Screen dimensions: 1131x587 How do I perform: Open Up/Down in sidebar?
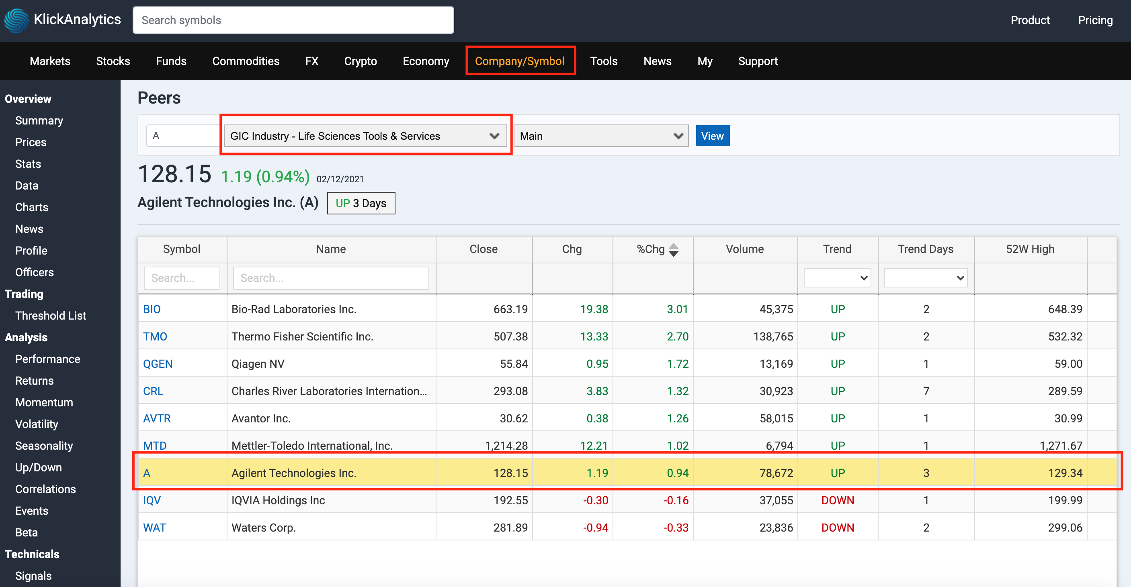coord(38,468)
